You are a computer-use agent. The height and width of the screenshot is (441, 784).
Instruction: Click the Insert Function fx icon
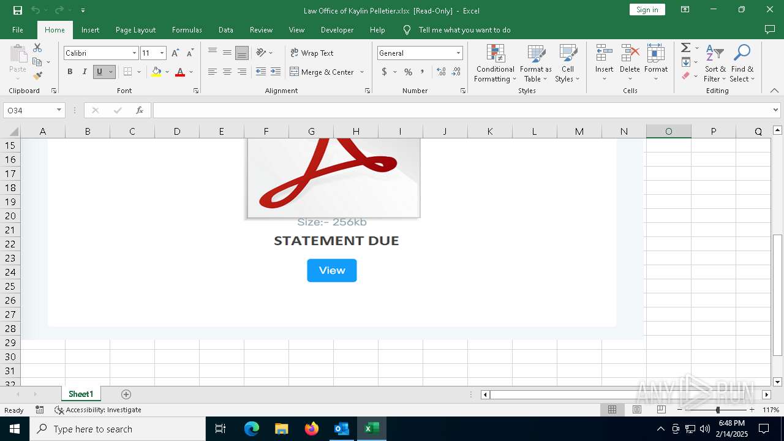[140, 110]
